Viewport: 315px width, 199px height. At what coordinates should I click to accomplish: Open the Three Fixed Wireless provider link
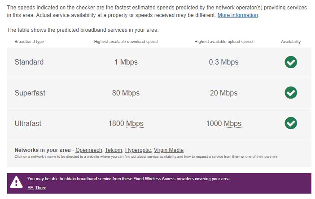(x=41, y=187)
